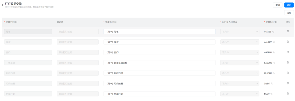Copy the identifier vYASEZ
This screenshot has width=295, height=101.
click(273, 31)
